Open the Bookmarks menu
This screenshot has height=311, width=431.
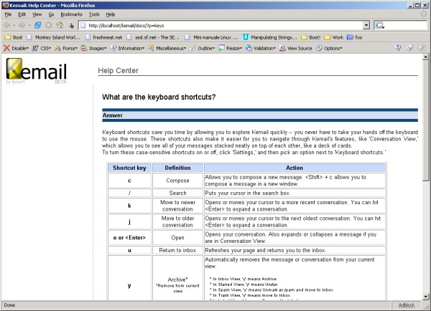(71, 14)
